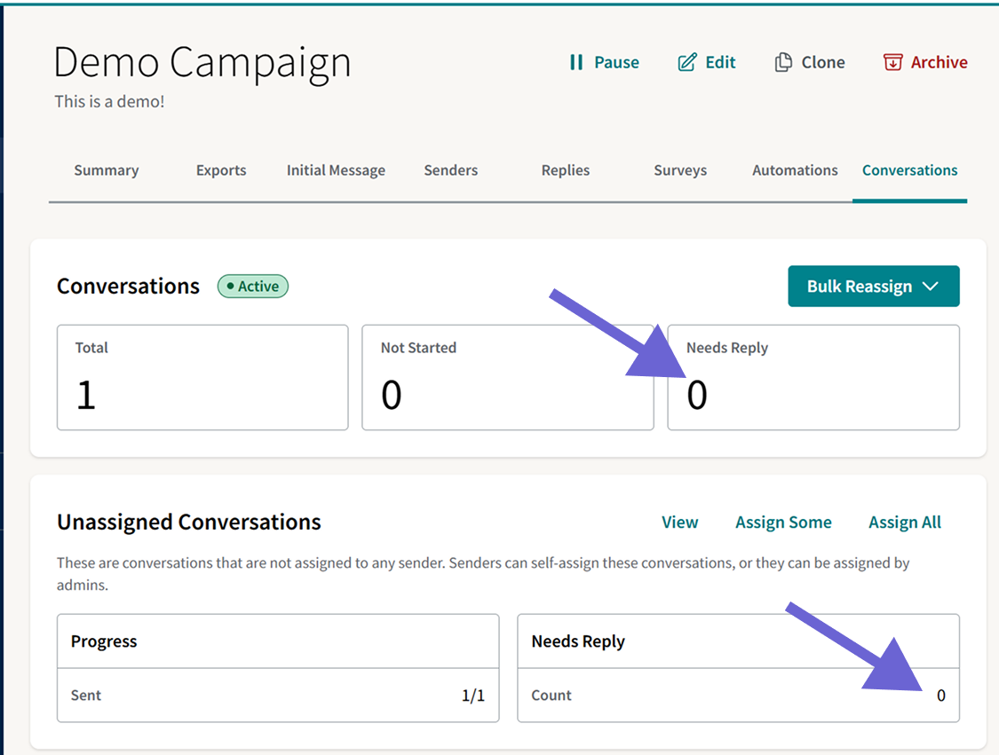Screen dimensions: 999x755
Task: Switch to the Surveys tab
Action: point(680,170)
